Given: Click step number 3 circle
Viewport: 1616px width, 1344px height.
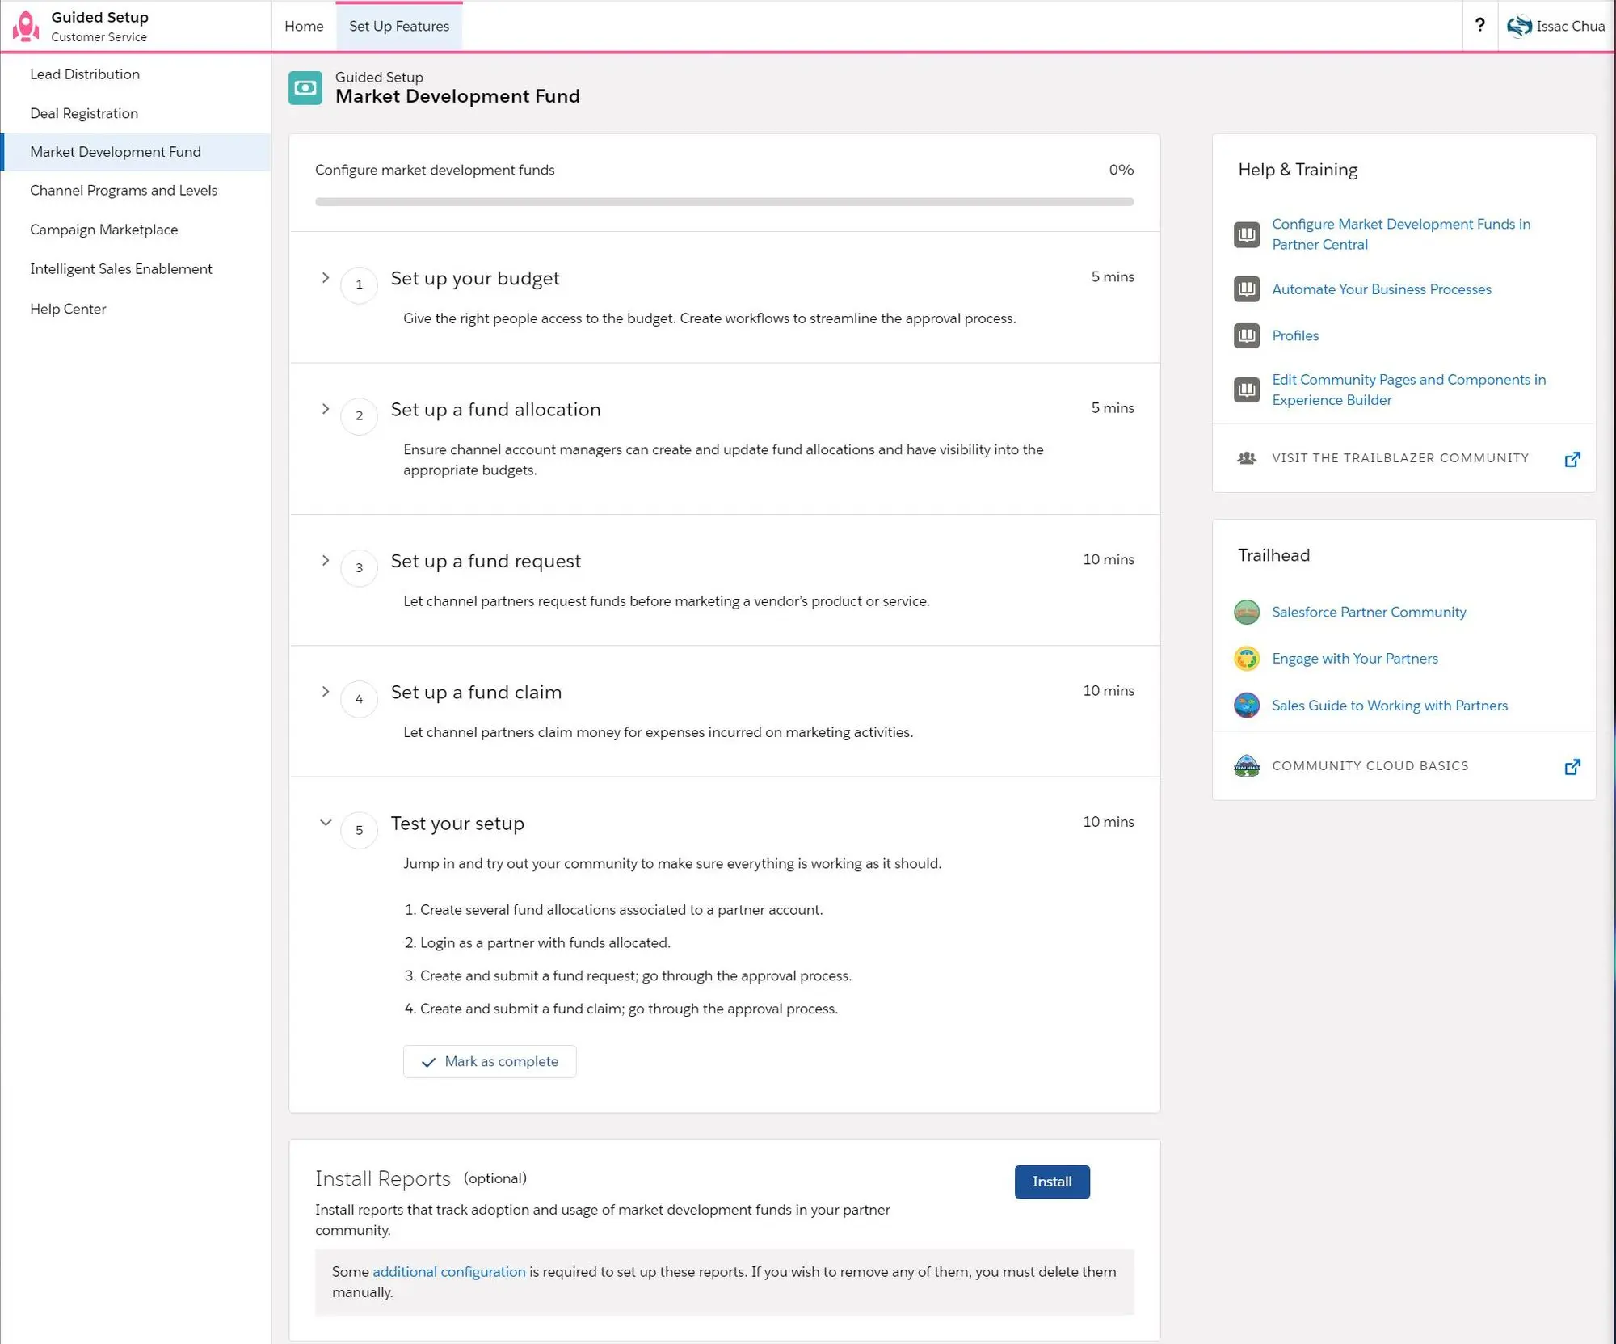Looking at the screenshot, I should point(359,567).
